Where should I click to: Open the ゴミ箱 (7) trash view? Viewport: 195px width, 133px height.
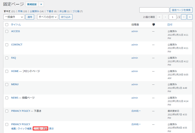pyautogui.click(x=77, y=11)
